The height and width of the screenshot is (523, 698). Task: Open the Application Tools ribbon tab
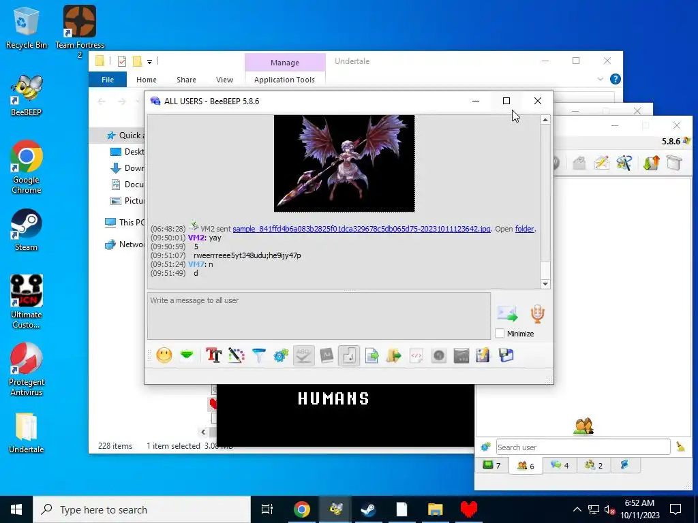[284, 80]
